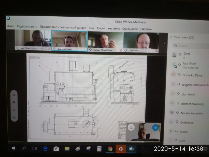Open the Вид menu

coord(91,28)
